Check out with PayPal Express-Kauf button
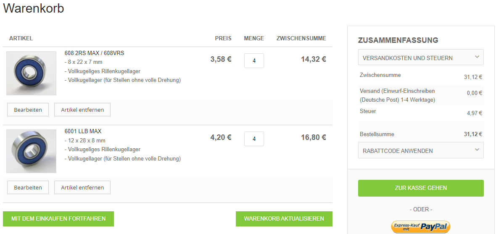Viewport: 496px width, 234px height. 421,227
